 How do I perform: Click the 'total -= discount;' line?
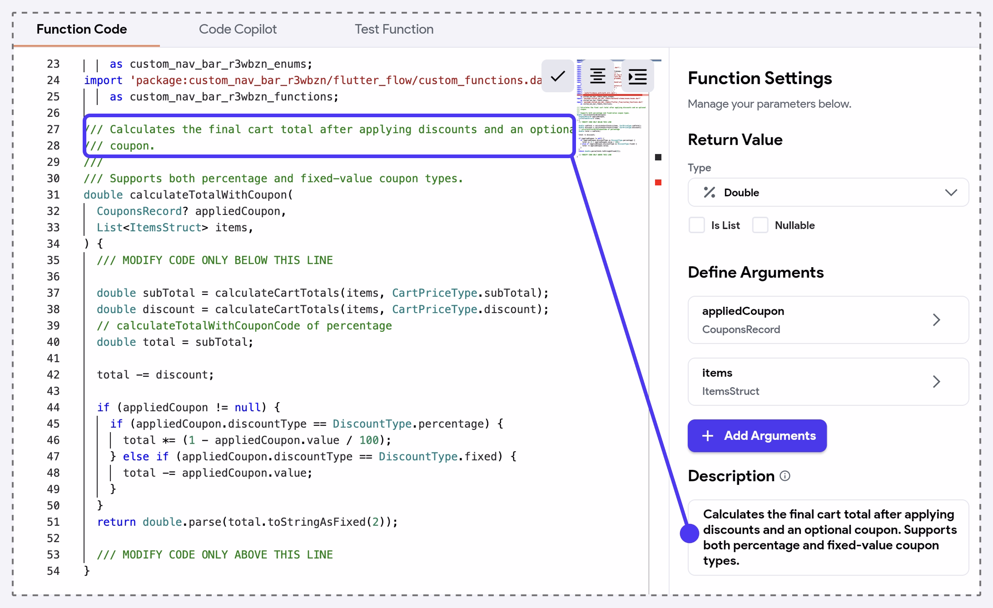click(155, 375)
